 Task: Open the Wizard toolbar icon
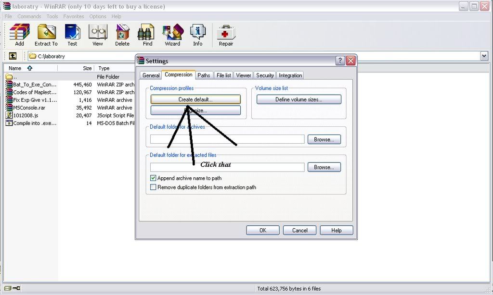coord(173,35)
